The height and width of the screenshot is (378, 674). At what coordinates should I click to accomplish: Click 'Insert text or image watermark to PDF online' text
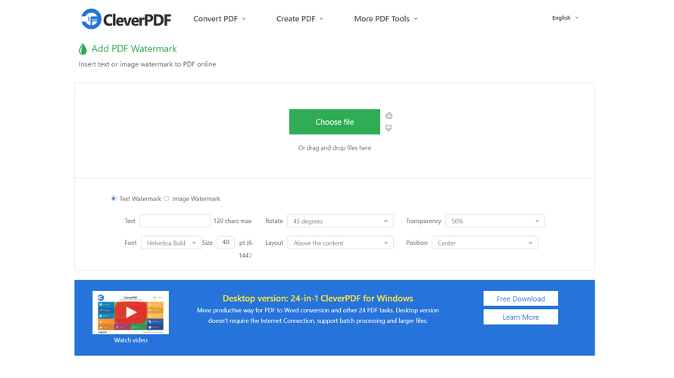pyautogui.click(x=148, y=64)
